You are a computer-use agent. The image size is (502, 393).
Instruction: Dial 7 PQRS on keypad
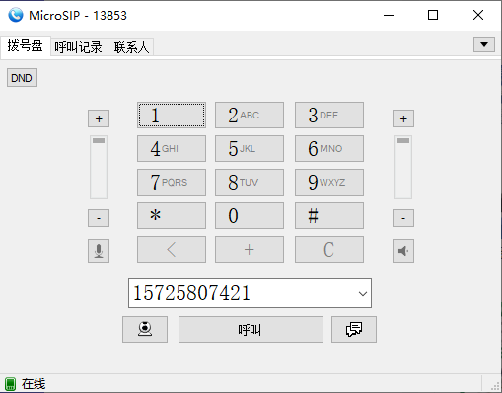click(x=172, y=183)
